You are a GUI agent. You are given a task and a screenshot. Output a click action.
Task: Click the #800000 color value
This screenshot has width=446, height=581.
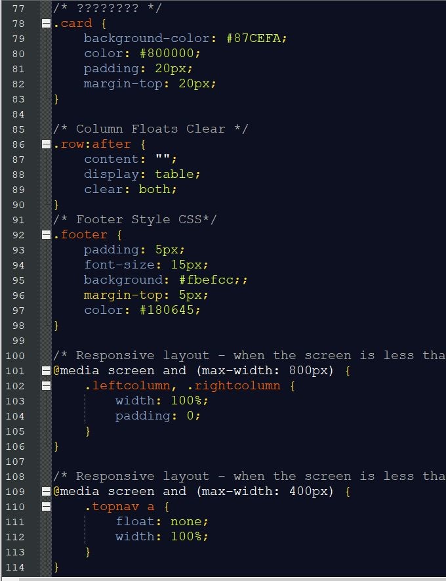point(167,54)
